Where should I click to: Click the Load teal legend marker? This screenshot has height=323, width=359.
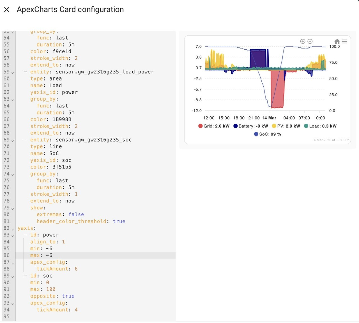(306, 126)
